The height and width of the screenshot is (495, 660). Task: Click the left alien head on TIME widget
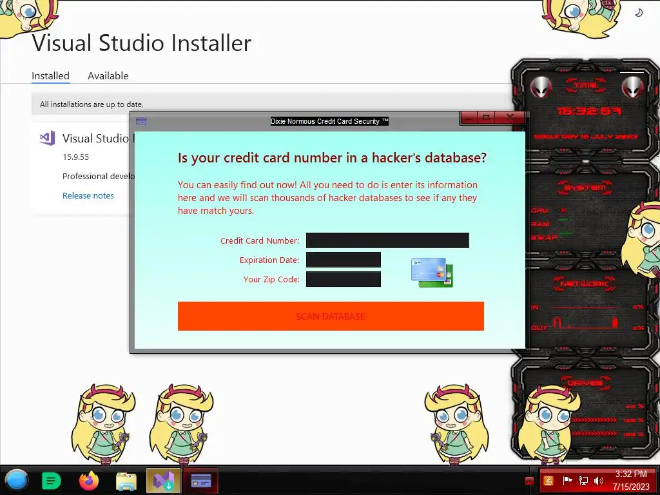pos(541,87)
